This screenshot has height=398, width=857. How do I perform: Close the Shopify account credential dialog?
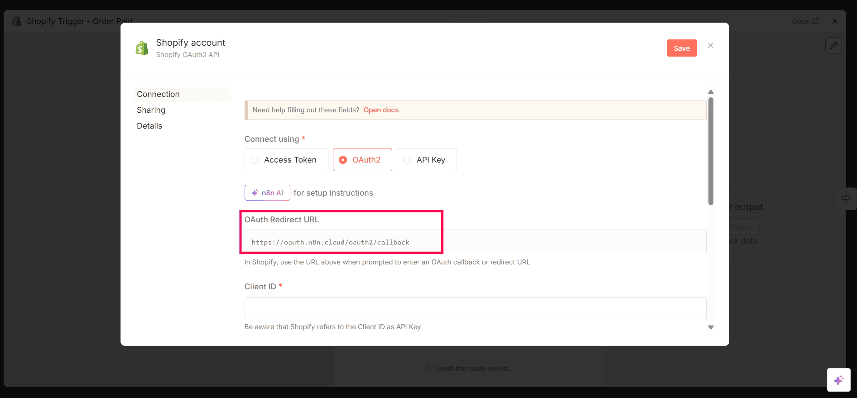[710, 45]
